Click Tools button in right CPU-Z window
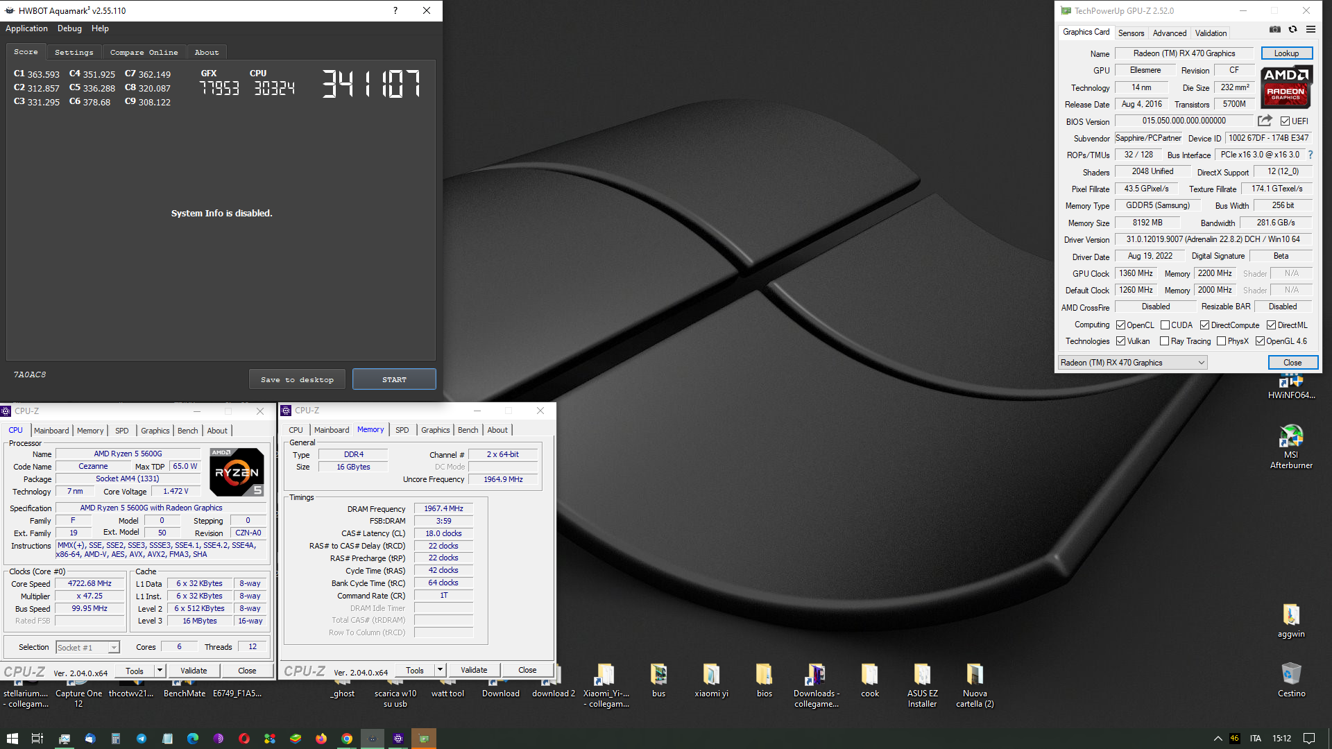Viewport: 1332px width, 749px height. coord(415,670)
